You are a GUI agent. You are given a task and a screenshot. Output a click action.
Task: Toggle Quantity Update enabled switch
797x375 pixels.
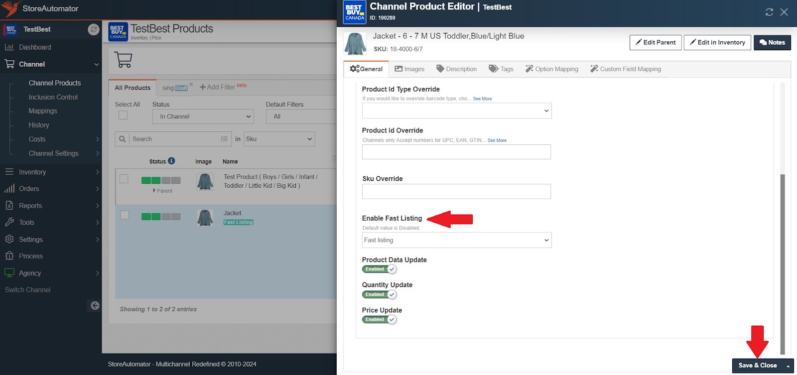tap(379, 295)
